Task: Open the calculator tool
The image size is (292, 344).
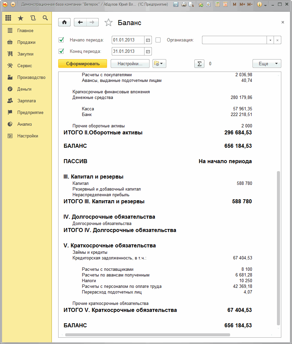Action: pyautogui.click(x=217, y=4)
